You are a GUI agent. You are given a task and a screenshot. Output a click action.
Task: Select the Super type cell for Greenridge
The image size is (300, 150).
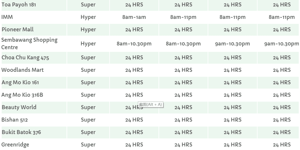coord(88,145)
